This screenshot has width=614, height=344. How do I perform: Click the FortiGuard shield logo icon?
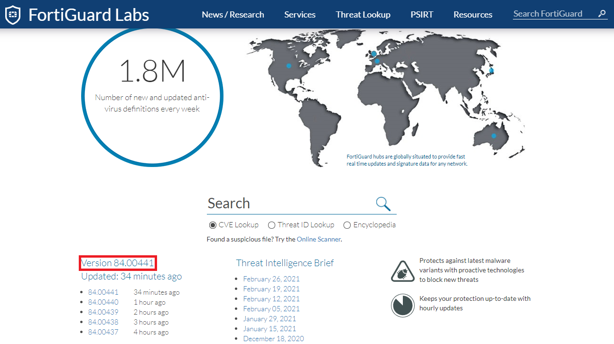[13, 15]
